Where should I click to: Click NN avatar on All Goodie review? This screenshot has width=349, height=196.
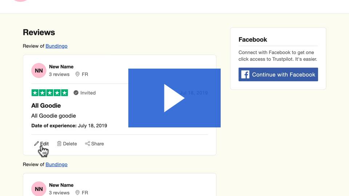(x=39, y=70)
